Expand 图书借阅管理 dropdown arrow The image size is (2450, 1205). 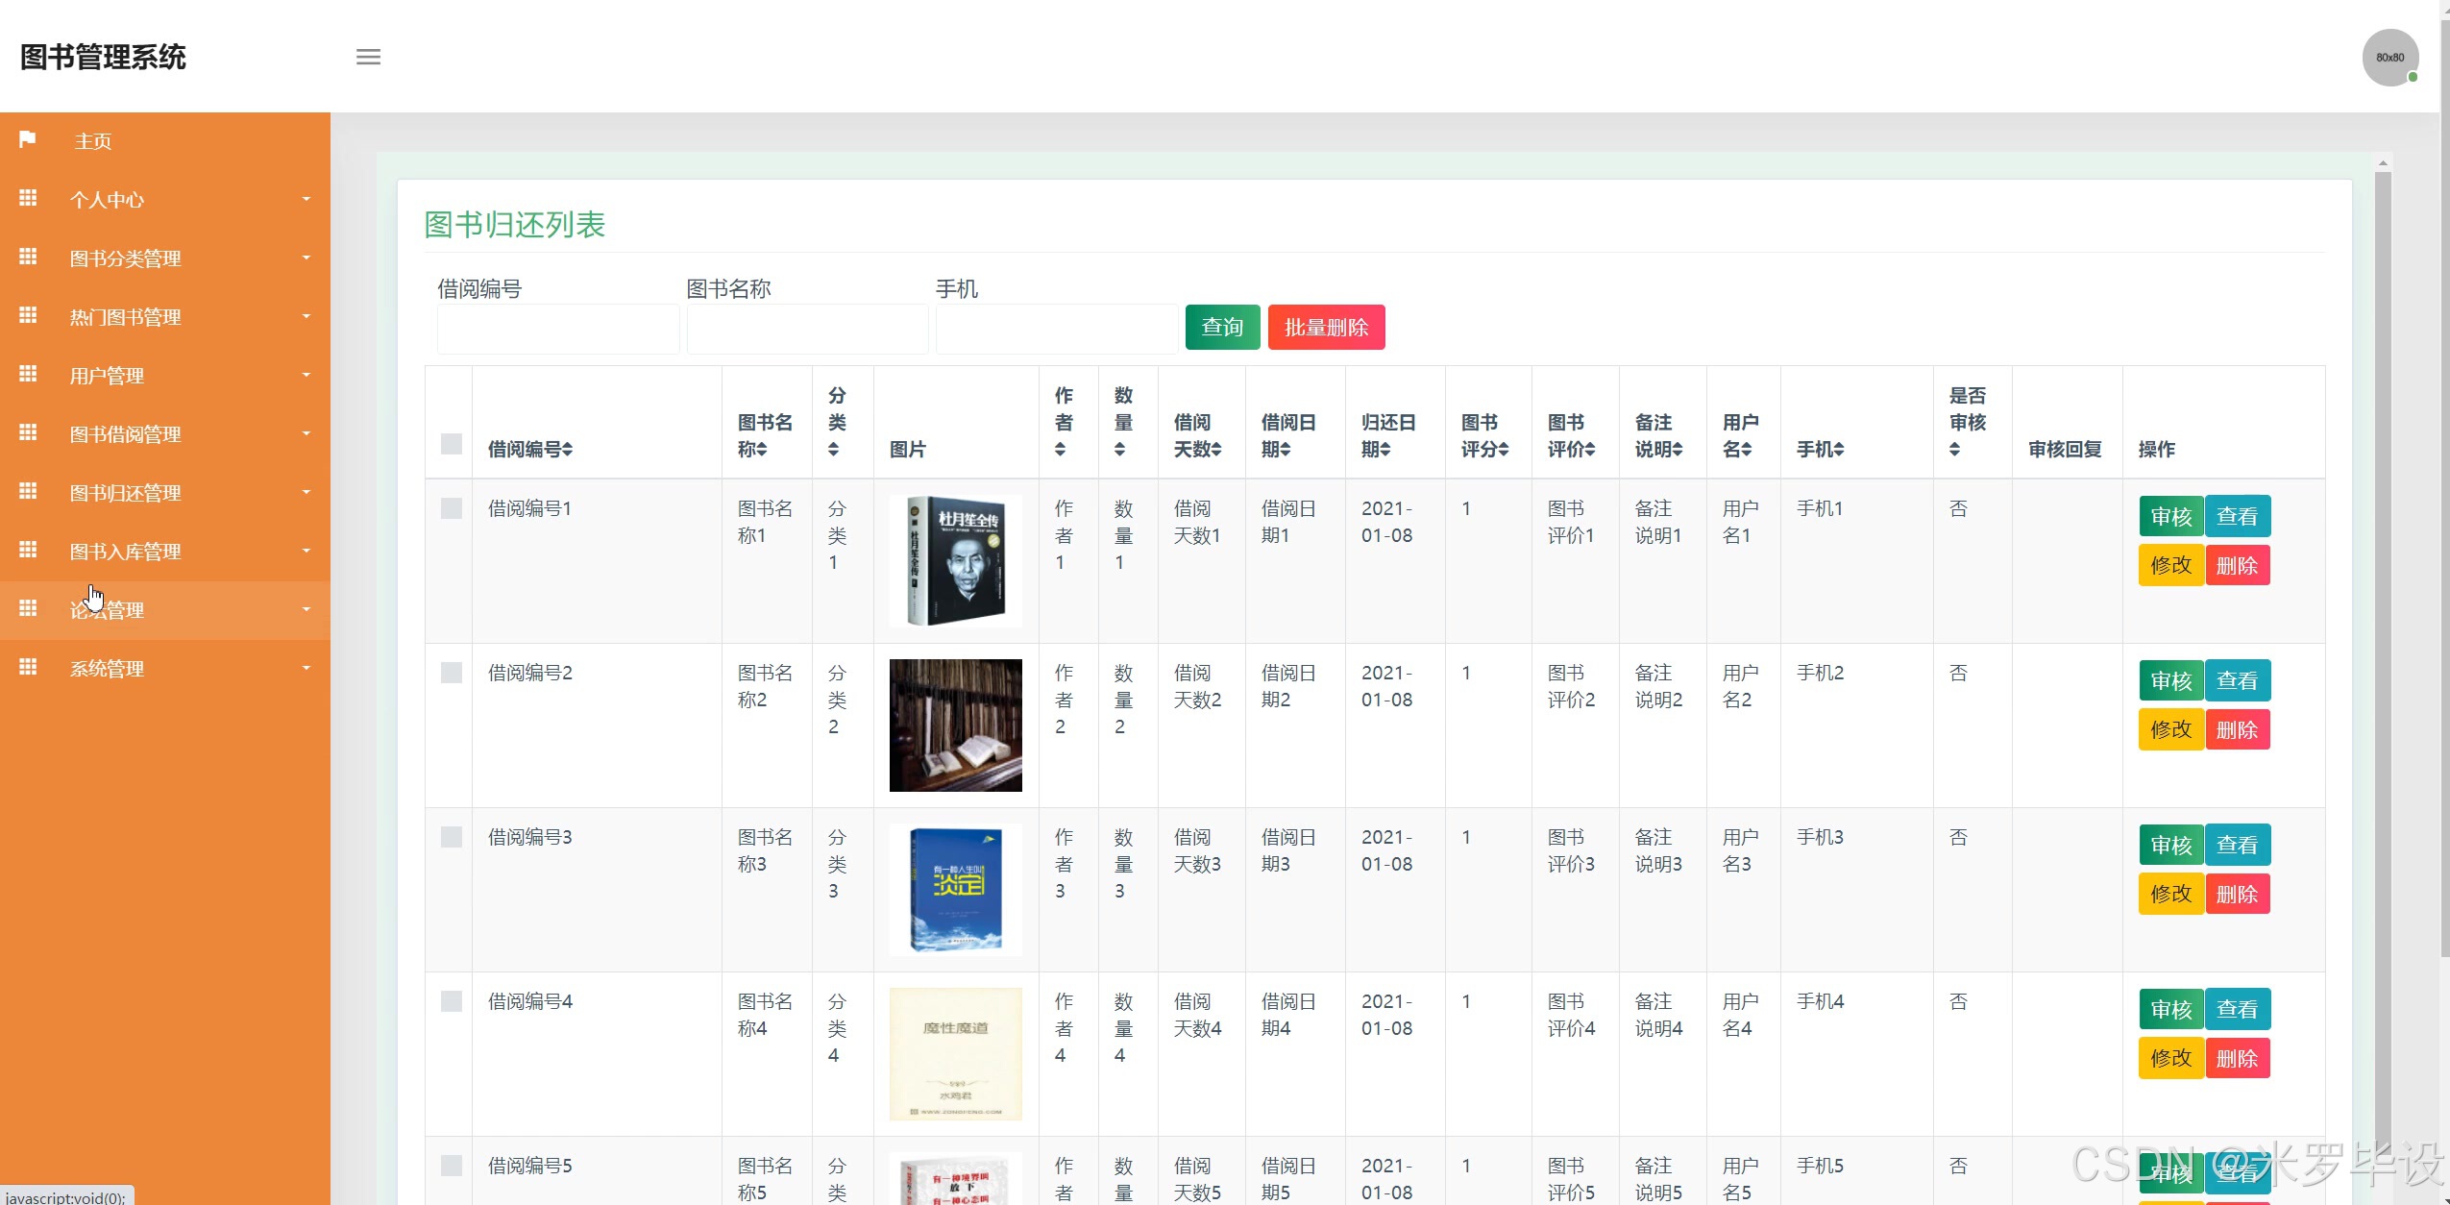[306, 433]
